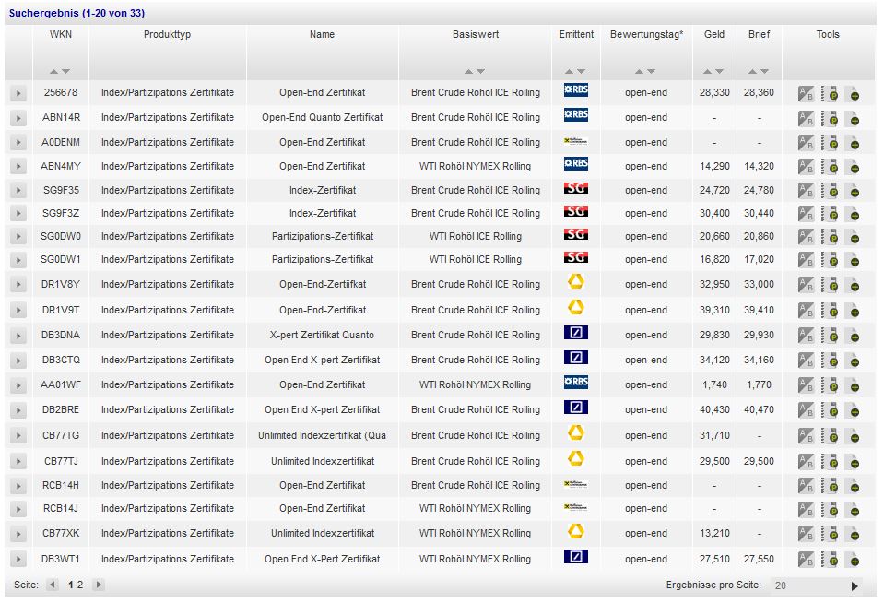Click the A/B compare icon for WKN 256678
The height and width of the screenshot is (603, 884).
[806, 93]
